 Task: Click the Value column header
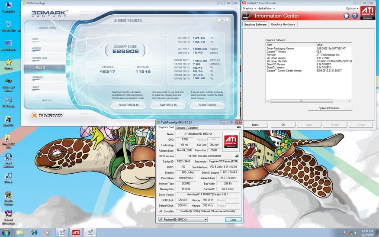pos(334,45)
